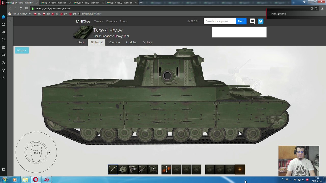This screenshot has width=326, height=183.
Task: Select the 3D Model tab
Action: click(97, 42)
